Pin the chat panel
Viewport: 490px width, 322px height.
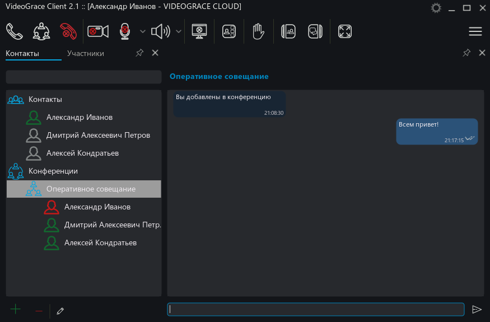click(466, 53)
